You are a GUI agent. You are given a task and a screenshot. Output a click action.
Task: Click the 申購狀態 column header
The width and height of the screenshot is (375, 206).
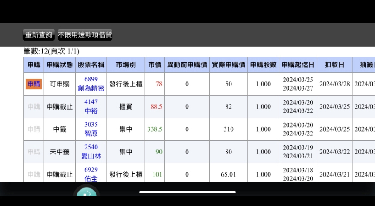coord(59,65)
